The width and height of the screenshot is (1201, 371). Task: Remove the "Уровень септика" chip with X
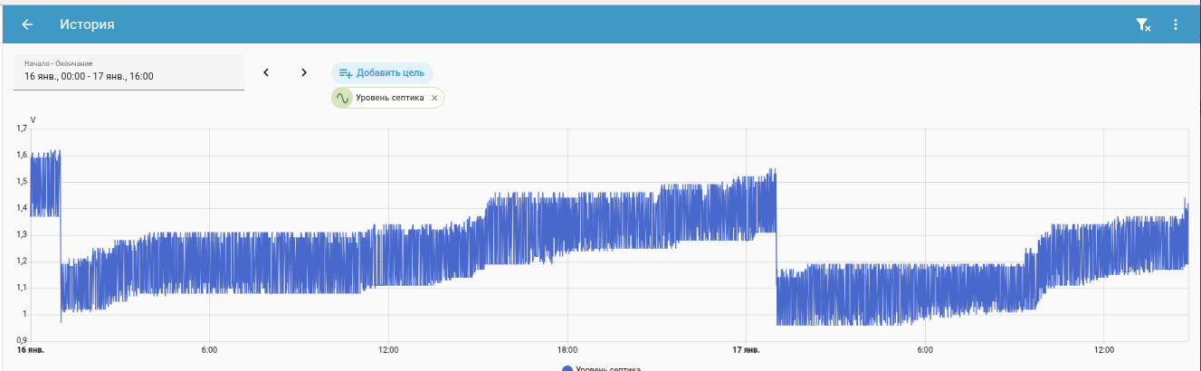tap(434, 98)
